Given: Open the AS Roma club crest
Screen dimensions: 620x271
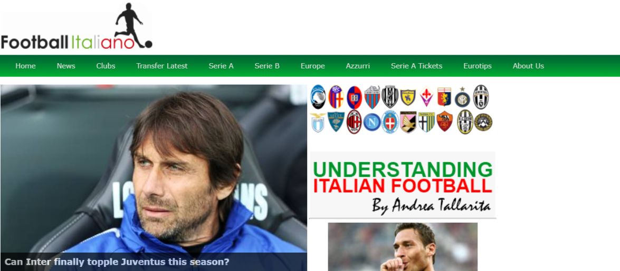Looking at the screenshot, I should 444,122.
